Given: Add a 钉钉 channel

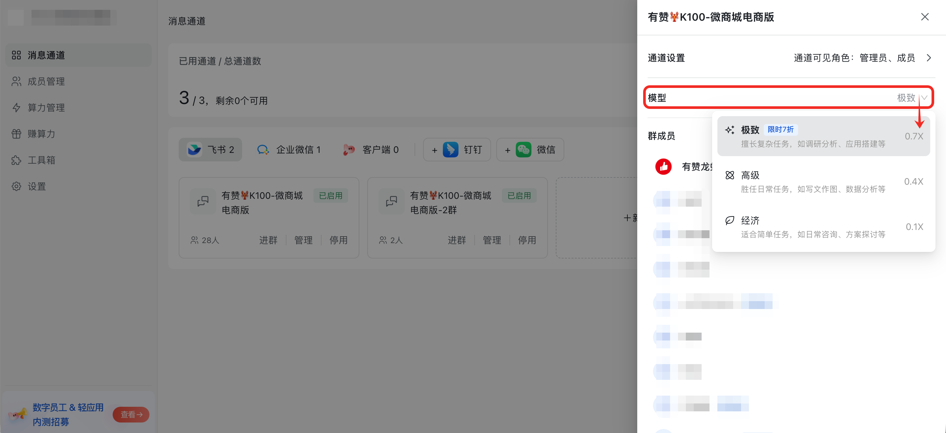Looking at the screenshot, I should [457, 150].
